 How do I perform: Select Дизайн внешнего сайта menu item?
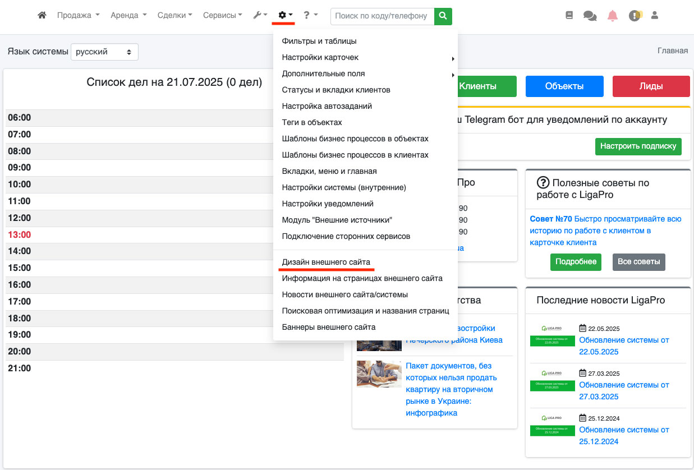(326, 262)
